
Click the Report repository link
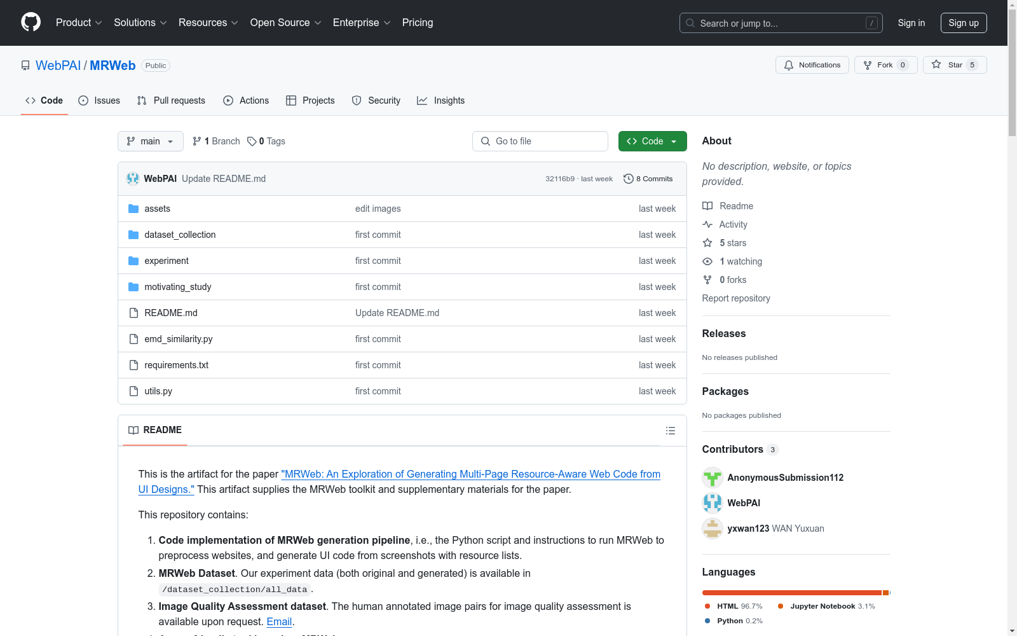tap(736, 298)
